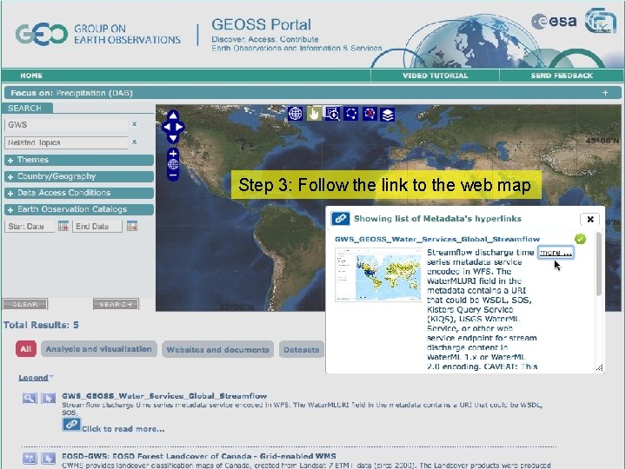626x469 pixels.
Task: Click the globe full-extent map tool
Action: point(295,114)
